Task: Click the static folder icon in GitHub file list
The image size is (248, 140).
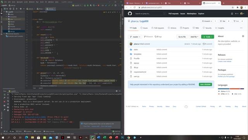Action: pos(131,50)
